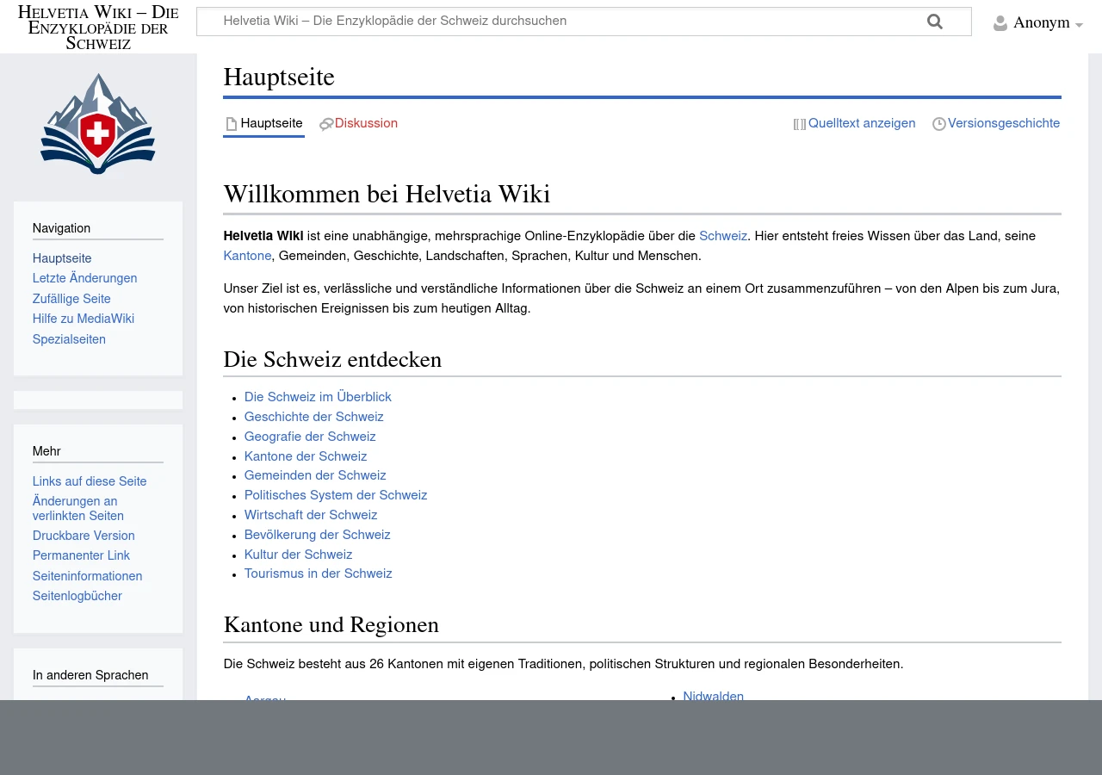
Task: Open Kantone der Schweiz
Action: point(306,457)
